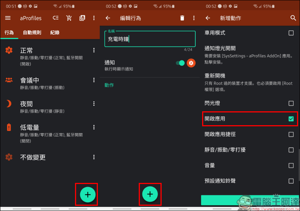The width and height of the screenshot is (300, 211).
Task: Tap the 通知燈光開關 entry
Action: [249, 55]
